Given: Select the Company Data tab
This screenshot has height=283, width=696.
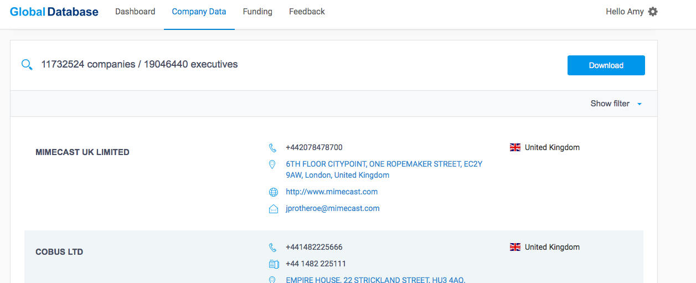Looking at the screenshot, I should [x=199, y=12].
